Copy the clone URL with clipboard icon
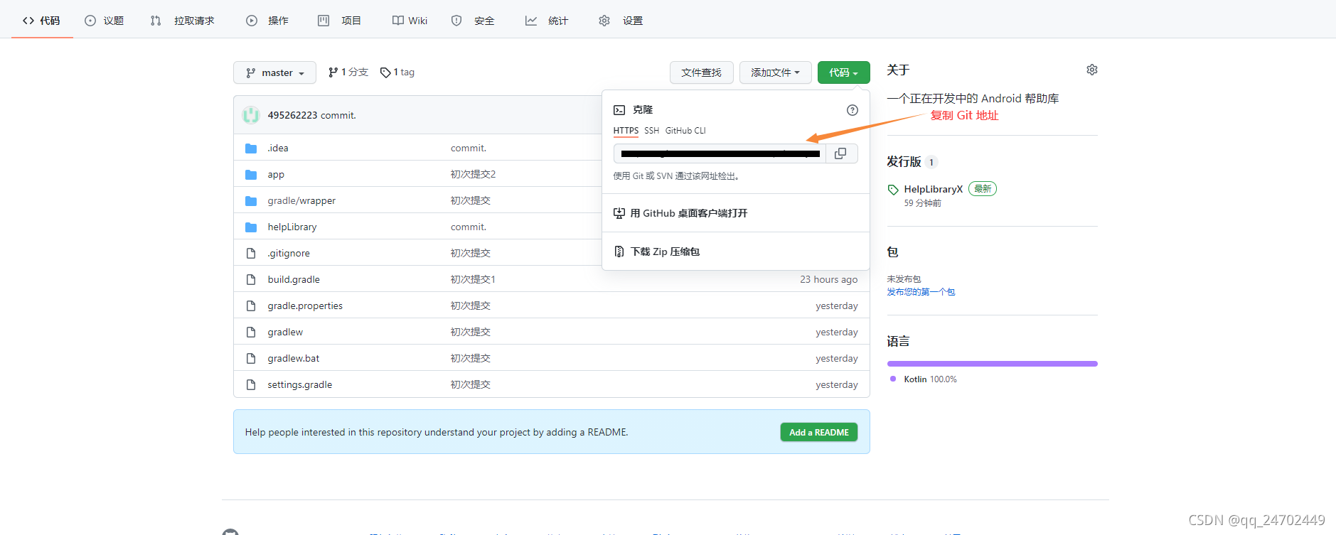The width and height of the screenshot is (1336, 535). [840, 153]
